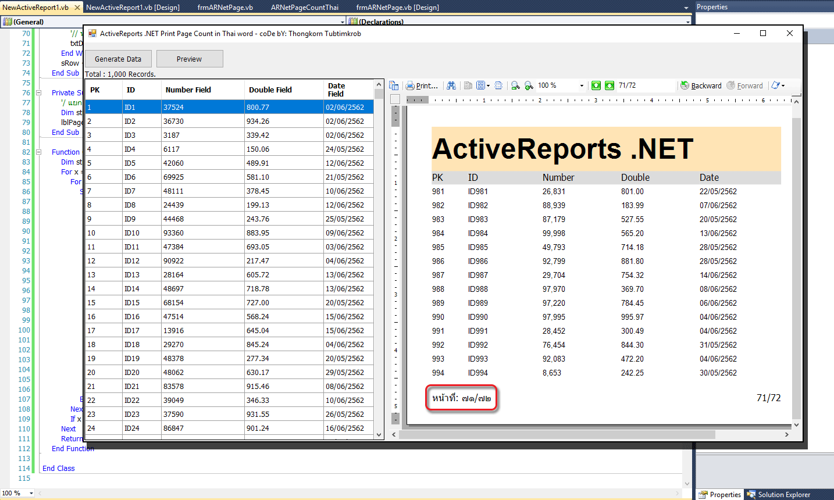
Task: Switch to ARNetPageCountThai tab
Action: click(305, 8)
